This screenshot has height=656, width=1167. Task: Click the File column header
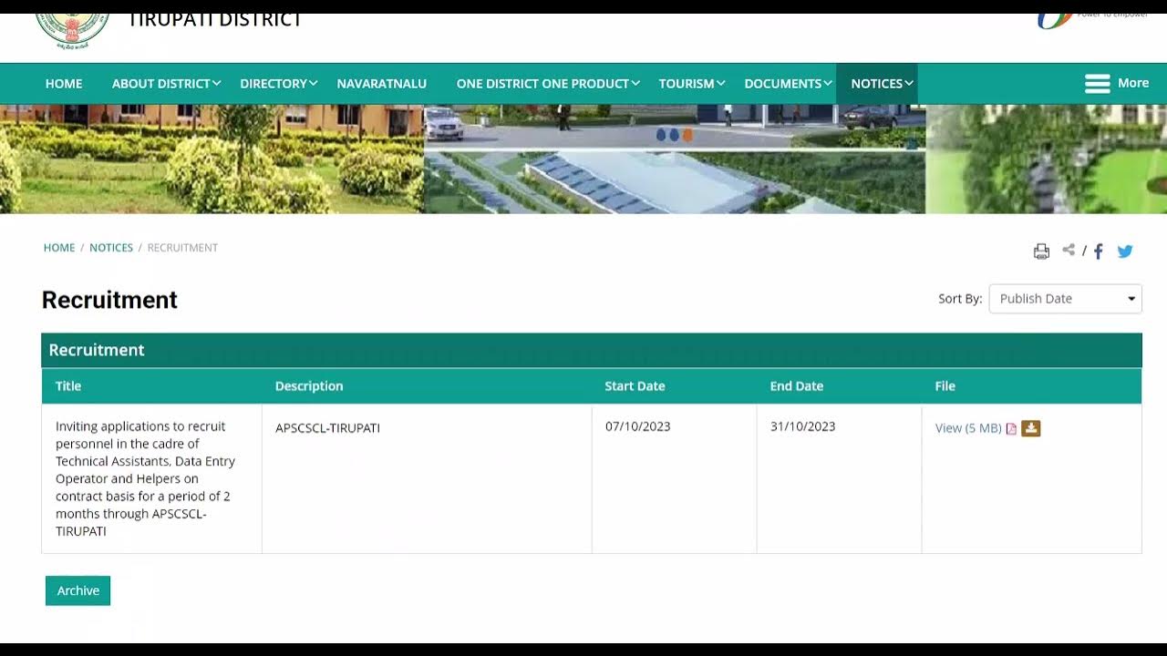(945, 386)
